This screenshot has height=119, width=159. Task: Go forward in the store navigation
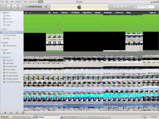point(30,13)
